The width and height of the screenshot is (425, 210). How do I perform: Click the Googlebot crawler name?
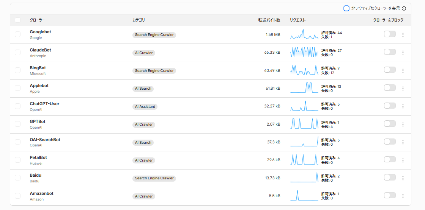[x=40, y=32]
